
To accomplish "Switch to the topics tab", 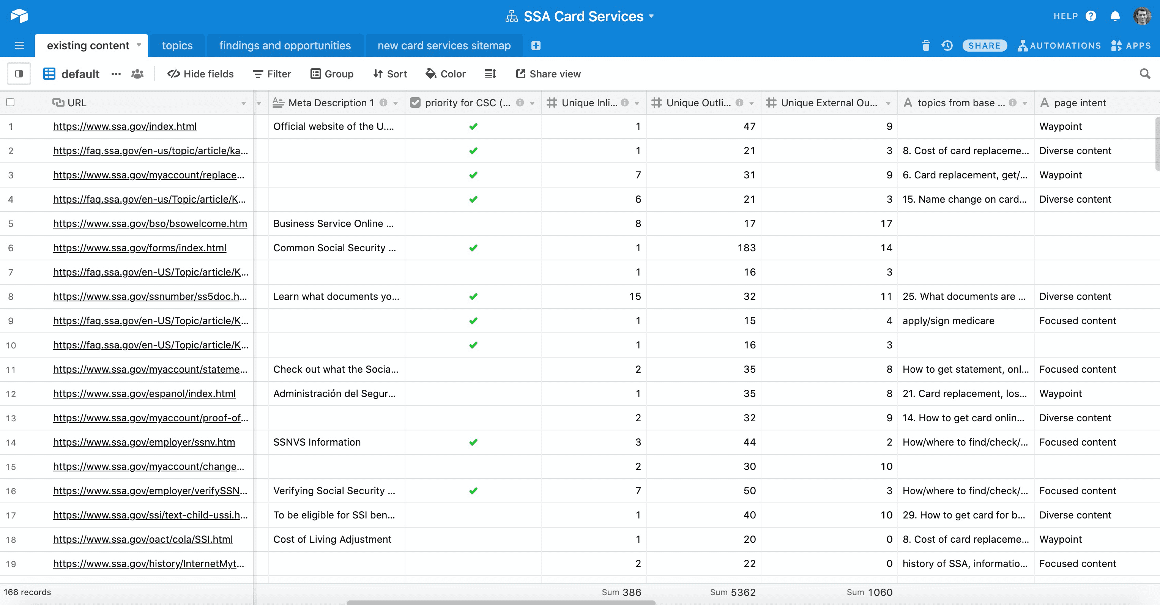I will (x=177, y=46).
